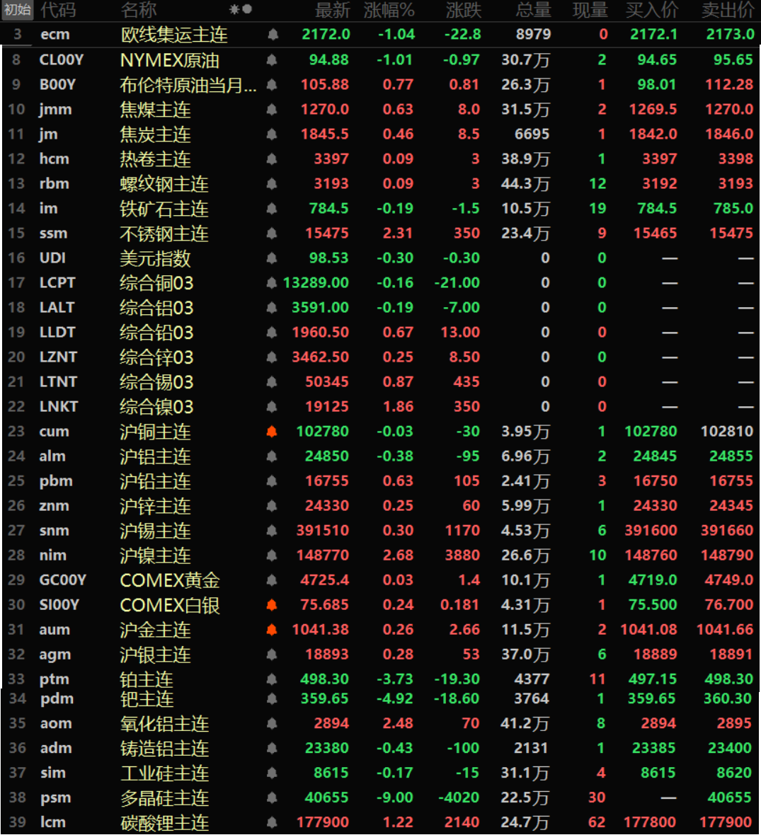Click the red alert bell for 沪金主连
This screenshot has width=761, height=835.
(x=271, y=630)
